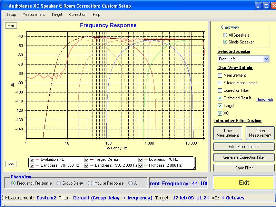Toggle the Bandpass 70- 350 Hz legend checkbox

click(32, 166)
